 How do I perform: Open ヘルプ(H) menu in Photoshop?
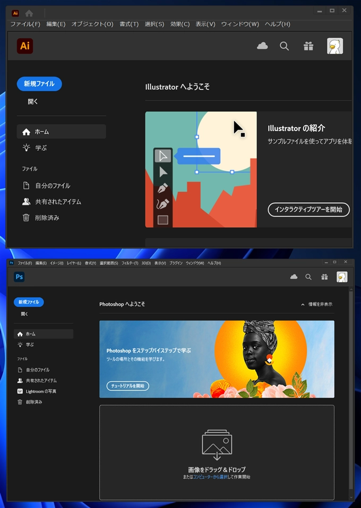pos(214,263)
